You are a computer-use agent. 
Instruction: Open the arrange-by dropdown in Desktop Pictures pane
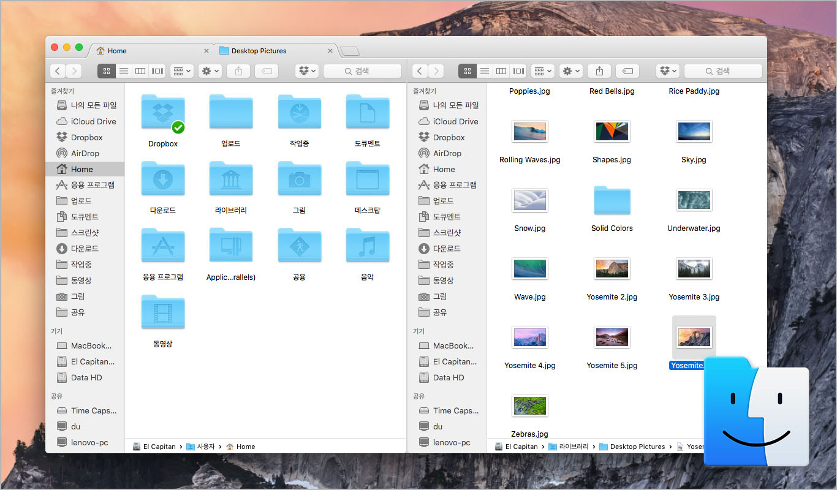click(543, 71)
